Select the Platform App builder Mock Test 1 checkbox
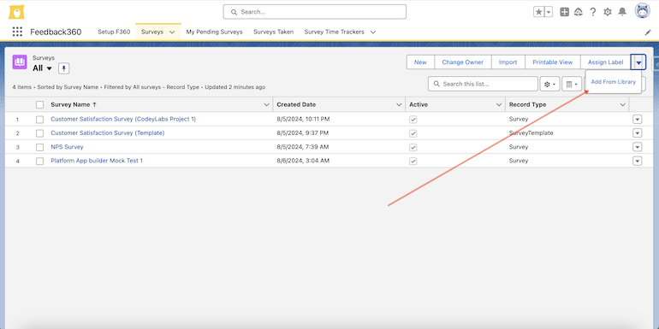This screenshot has width=659, height=329. click(x=40, y=161)
